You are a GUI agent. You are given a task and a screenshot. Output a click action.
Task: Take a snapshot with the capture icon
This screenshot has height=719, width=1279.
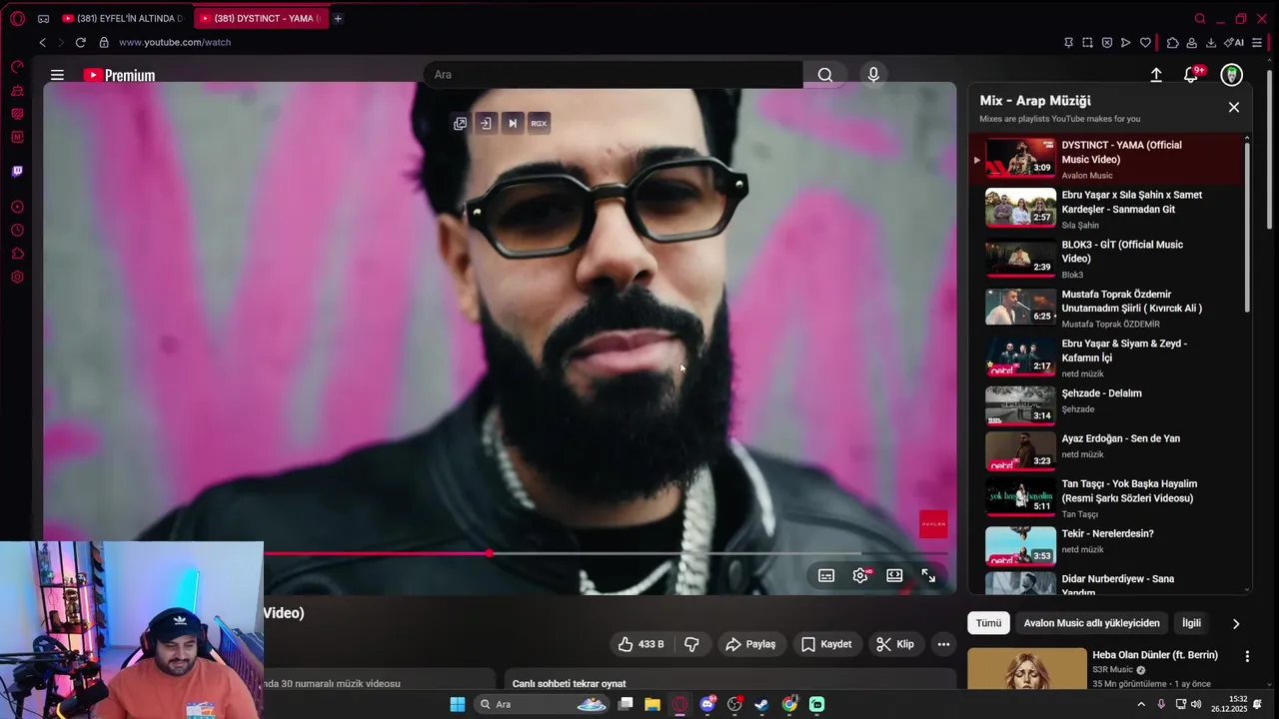[1087, 43]
